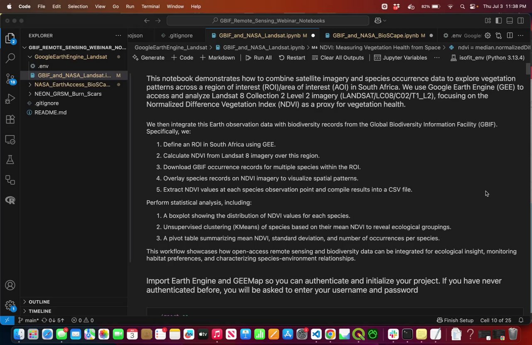Switch to the .gitignore editor tab
The height and width of the screenshot is (345, 532).
pyautogui.click(x=181, y=36)
